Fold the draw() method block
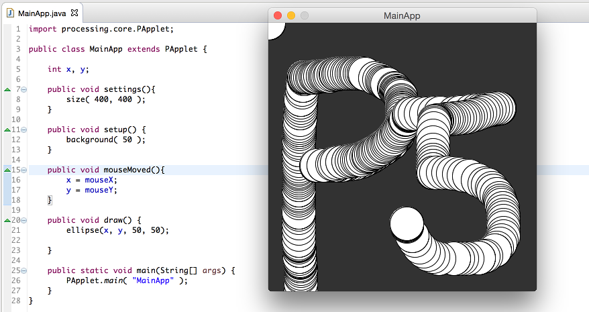589x312 pixels. (x=23, y=220)
